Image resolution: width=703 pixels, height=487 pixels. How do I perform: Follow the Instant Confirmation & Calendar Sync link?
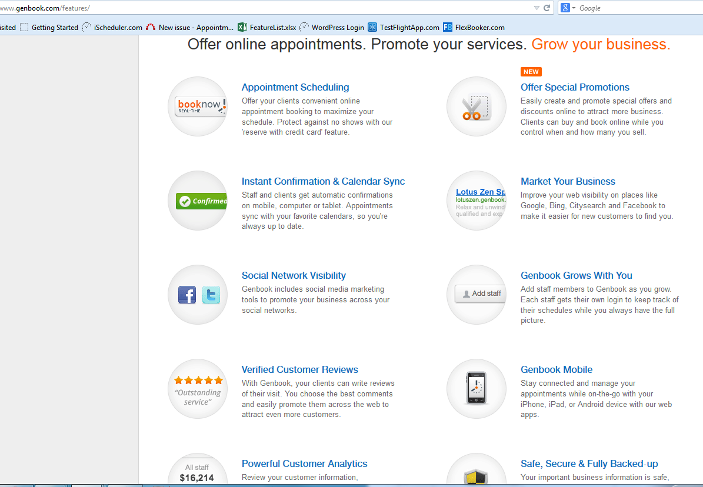coord(323,181)
